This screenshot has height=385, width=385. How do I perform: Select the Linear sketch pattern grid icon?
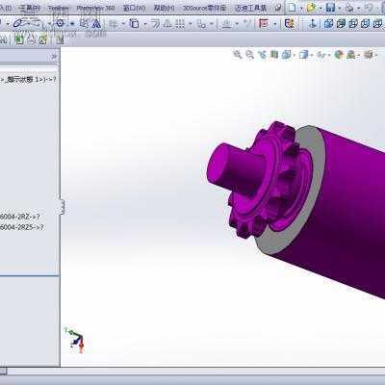coord(181,23)
